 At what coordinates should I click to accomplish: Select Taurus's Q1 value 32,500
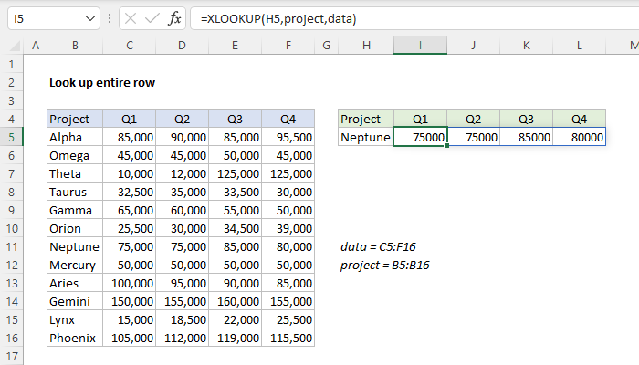[130, 192]
